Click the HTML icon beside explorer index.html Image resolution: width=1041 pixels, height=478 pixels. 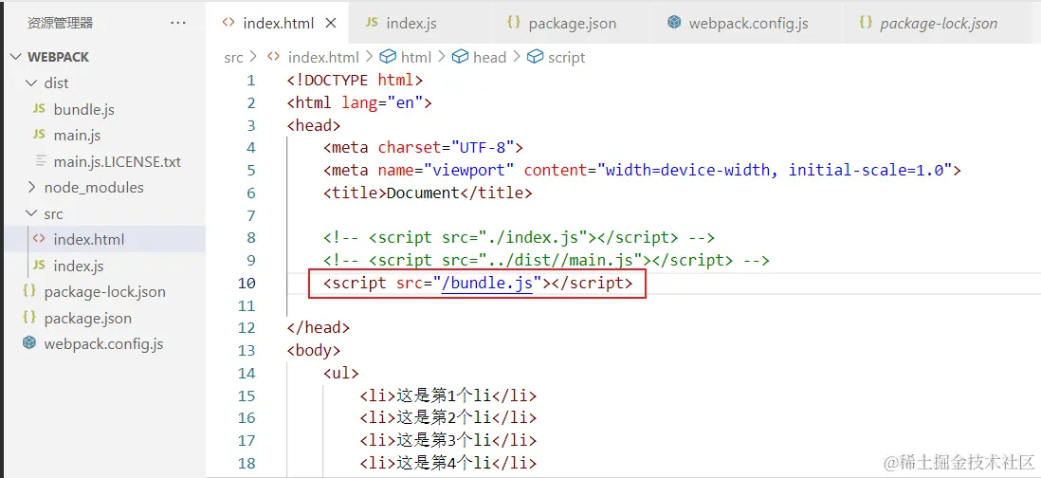point(39,239)
